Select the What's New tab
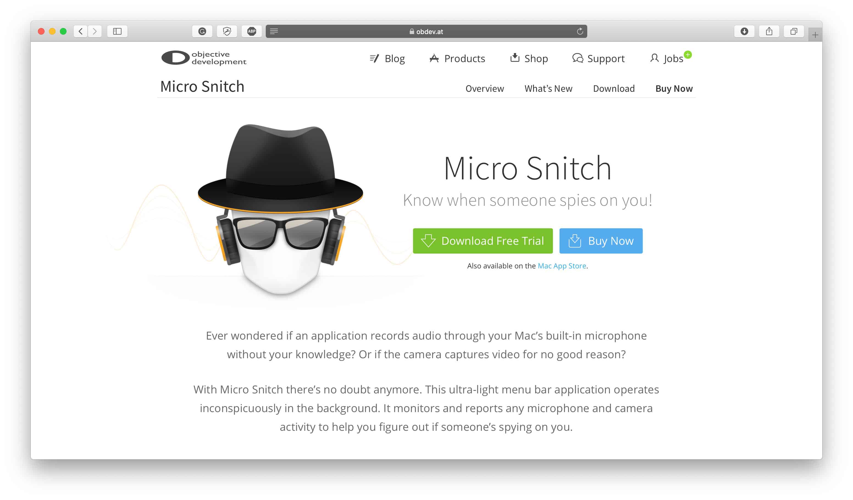This screenshot has width=853, height=500. (548, 88)
